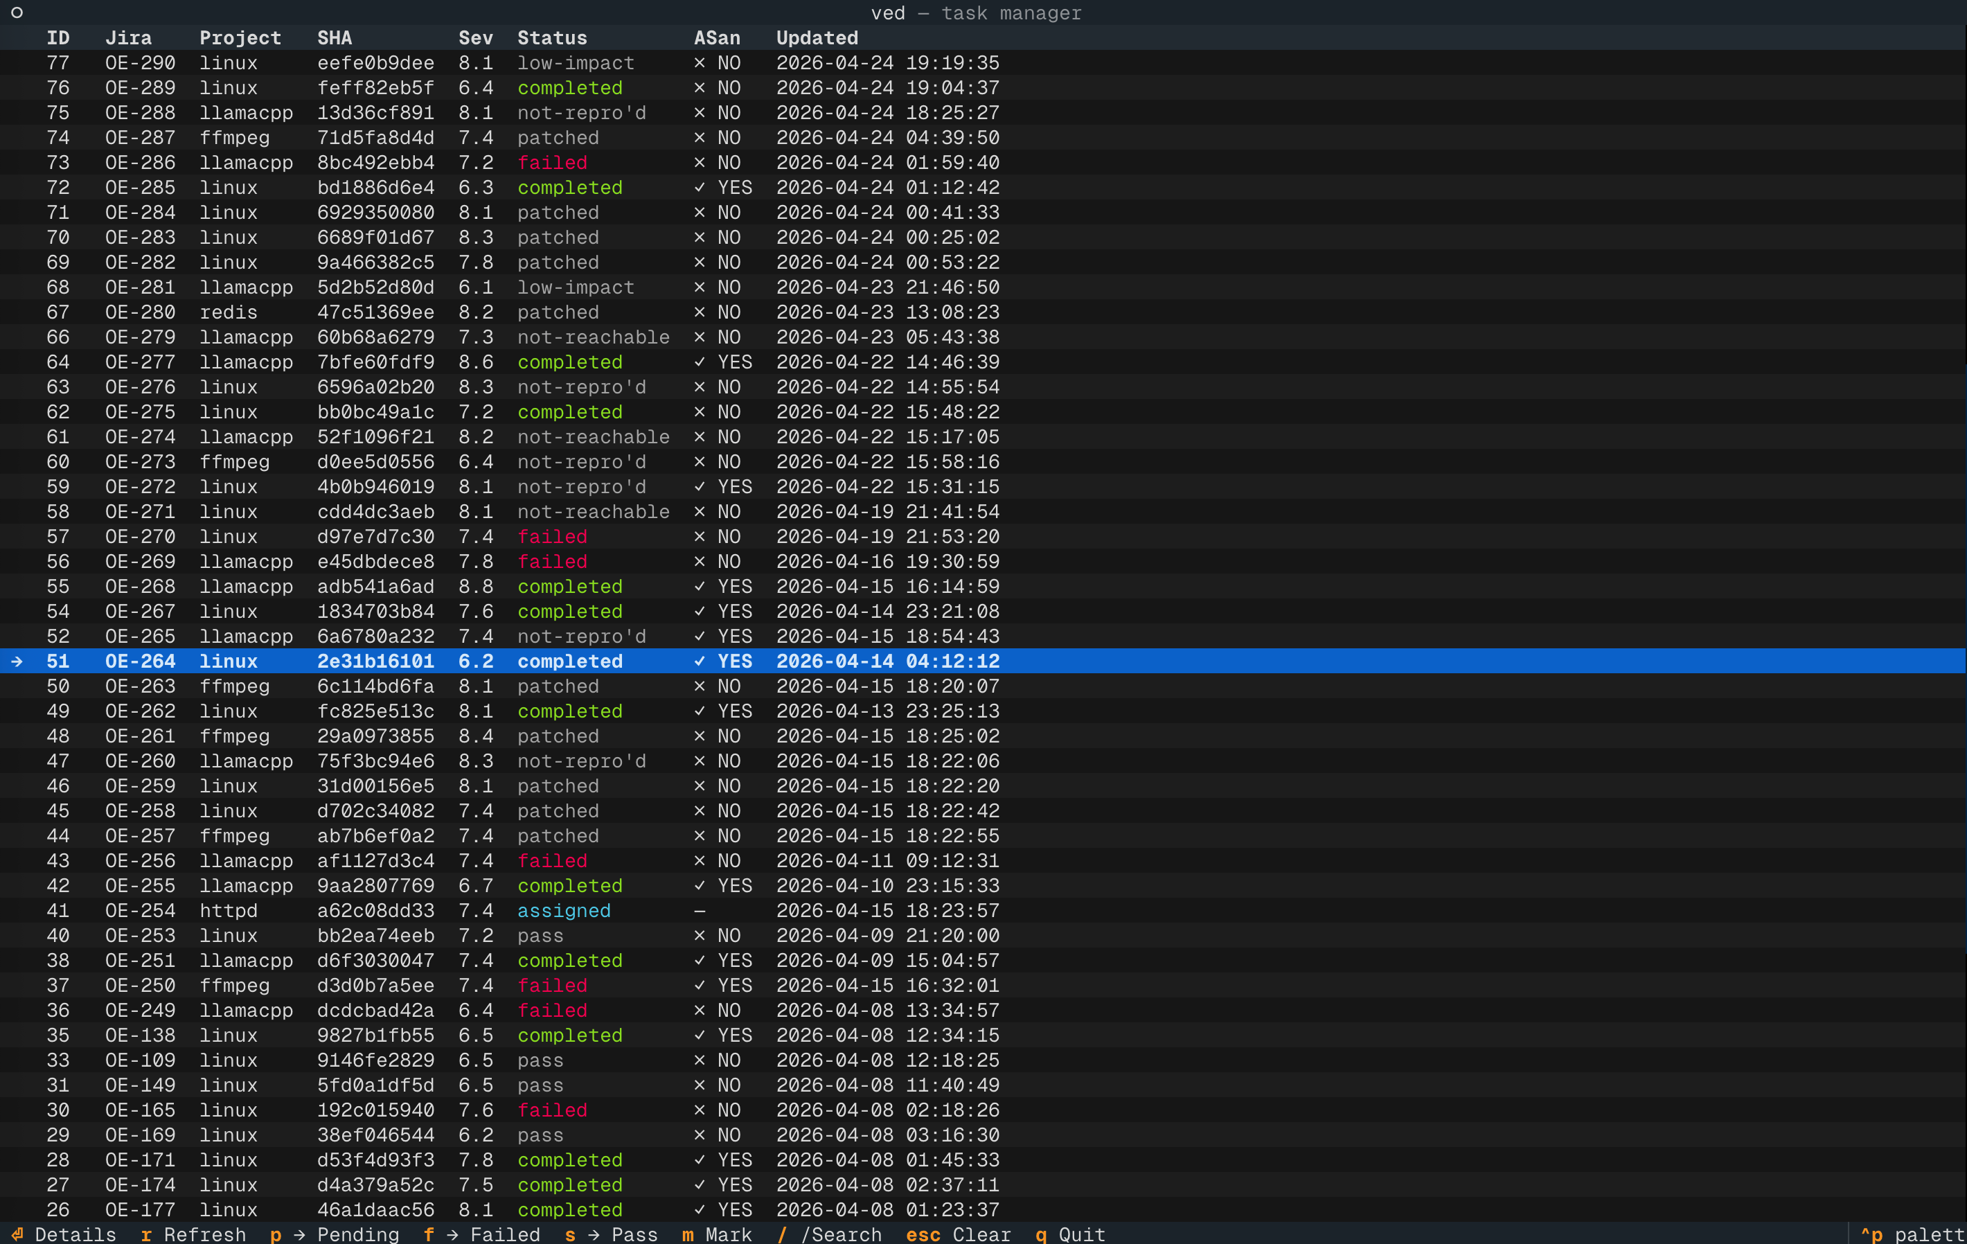Viewport: 1967px width, 1244px height.
Task: Open the command palette shortcut
Action: tap(1912, 1234)
